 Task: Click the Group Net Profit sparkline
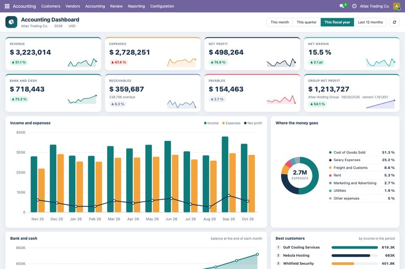381,104
